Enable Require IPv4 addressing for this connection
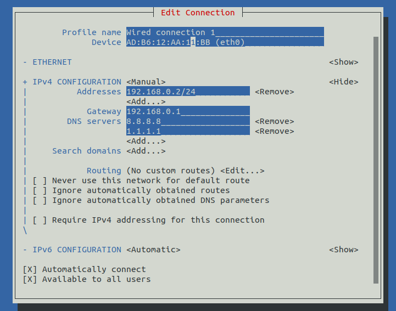The height and width of the screenshot is (311, 396). click(148, 220)
